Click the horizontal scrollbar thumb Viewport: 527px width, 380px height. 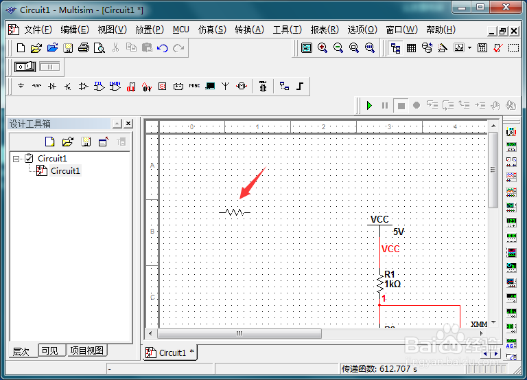tap(239, 333)
